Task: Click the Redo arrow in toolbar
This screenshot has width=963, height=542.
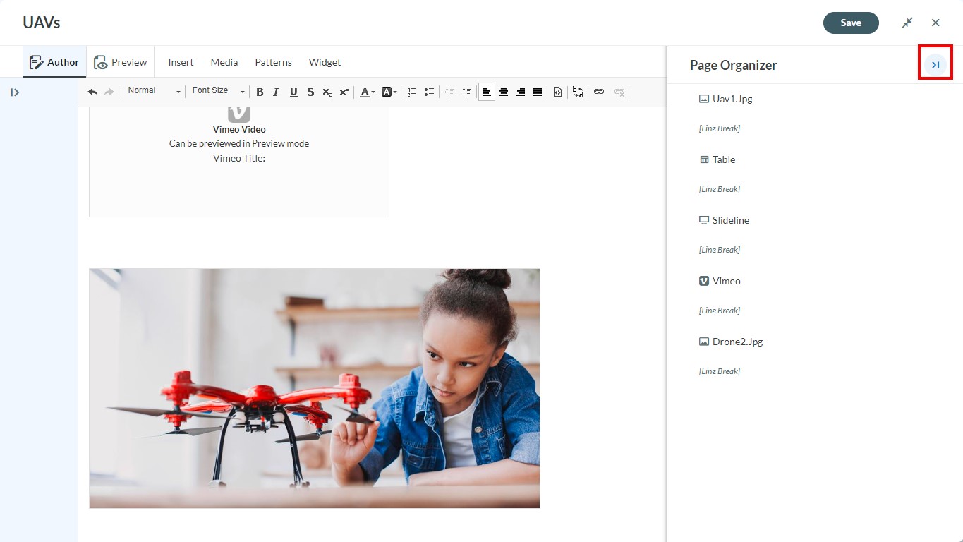Action: pos(109,92)
